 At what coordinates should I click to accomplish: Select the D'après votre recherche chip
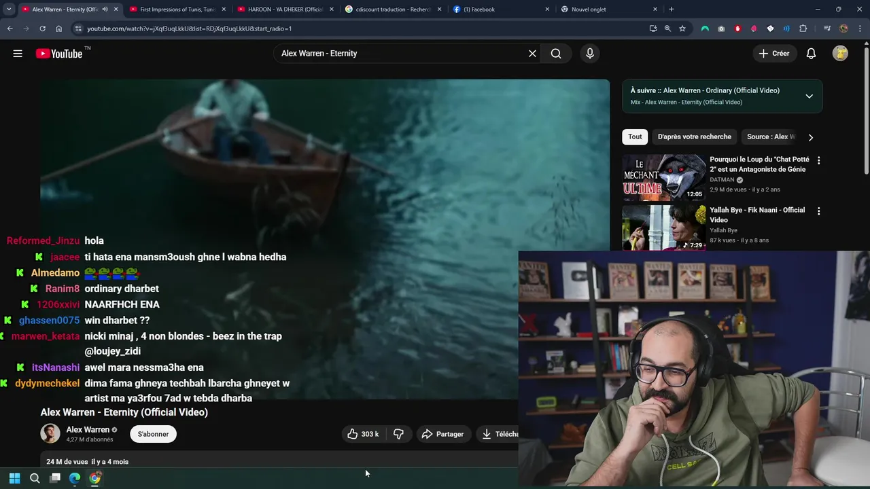pos(695,137)
